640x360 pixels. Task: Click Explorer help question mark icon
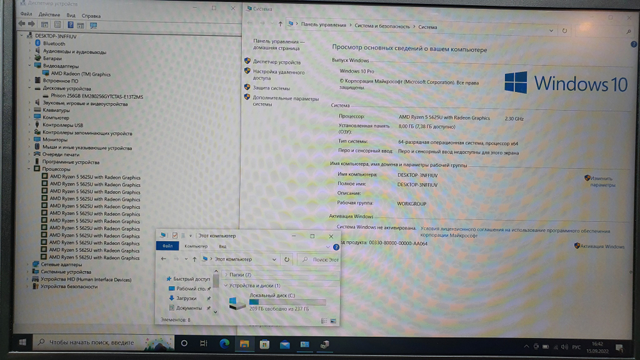336,247
